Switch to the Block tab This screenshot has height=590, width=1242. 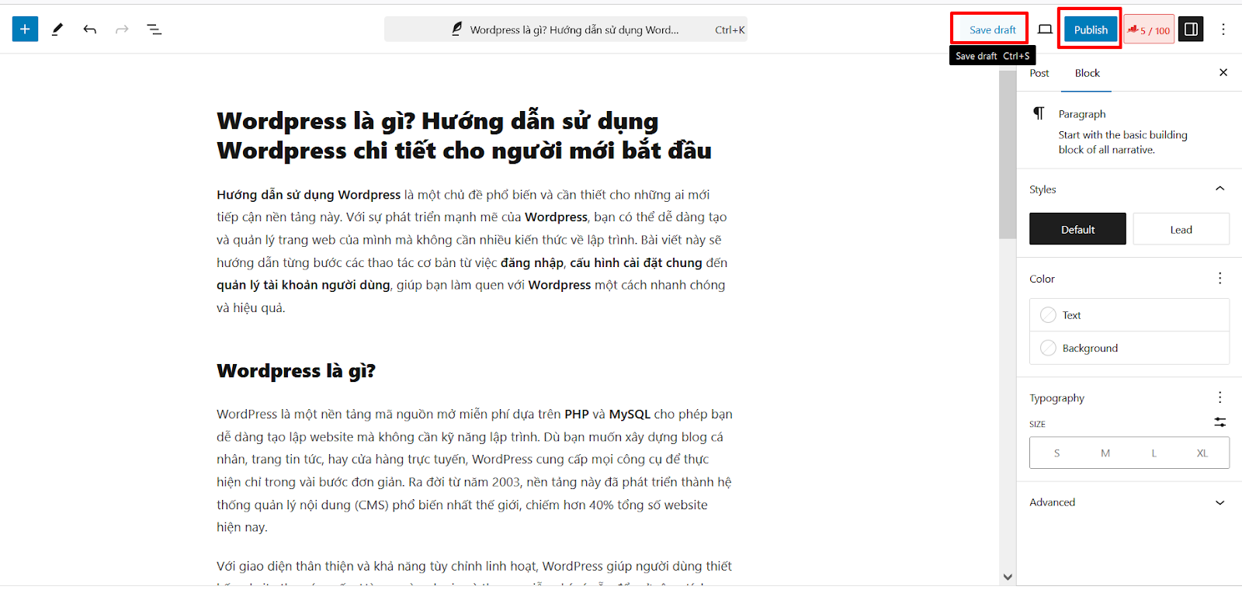pyautogui.click(x=1087, y=73)
